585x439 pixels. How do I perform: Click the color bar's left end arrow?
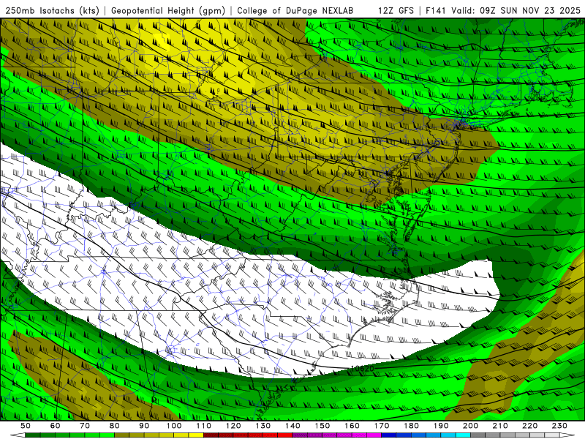coord(18,435)
